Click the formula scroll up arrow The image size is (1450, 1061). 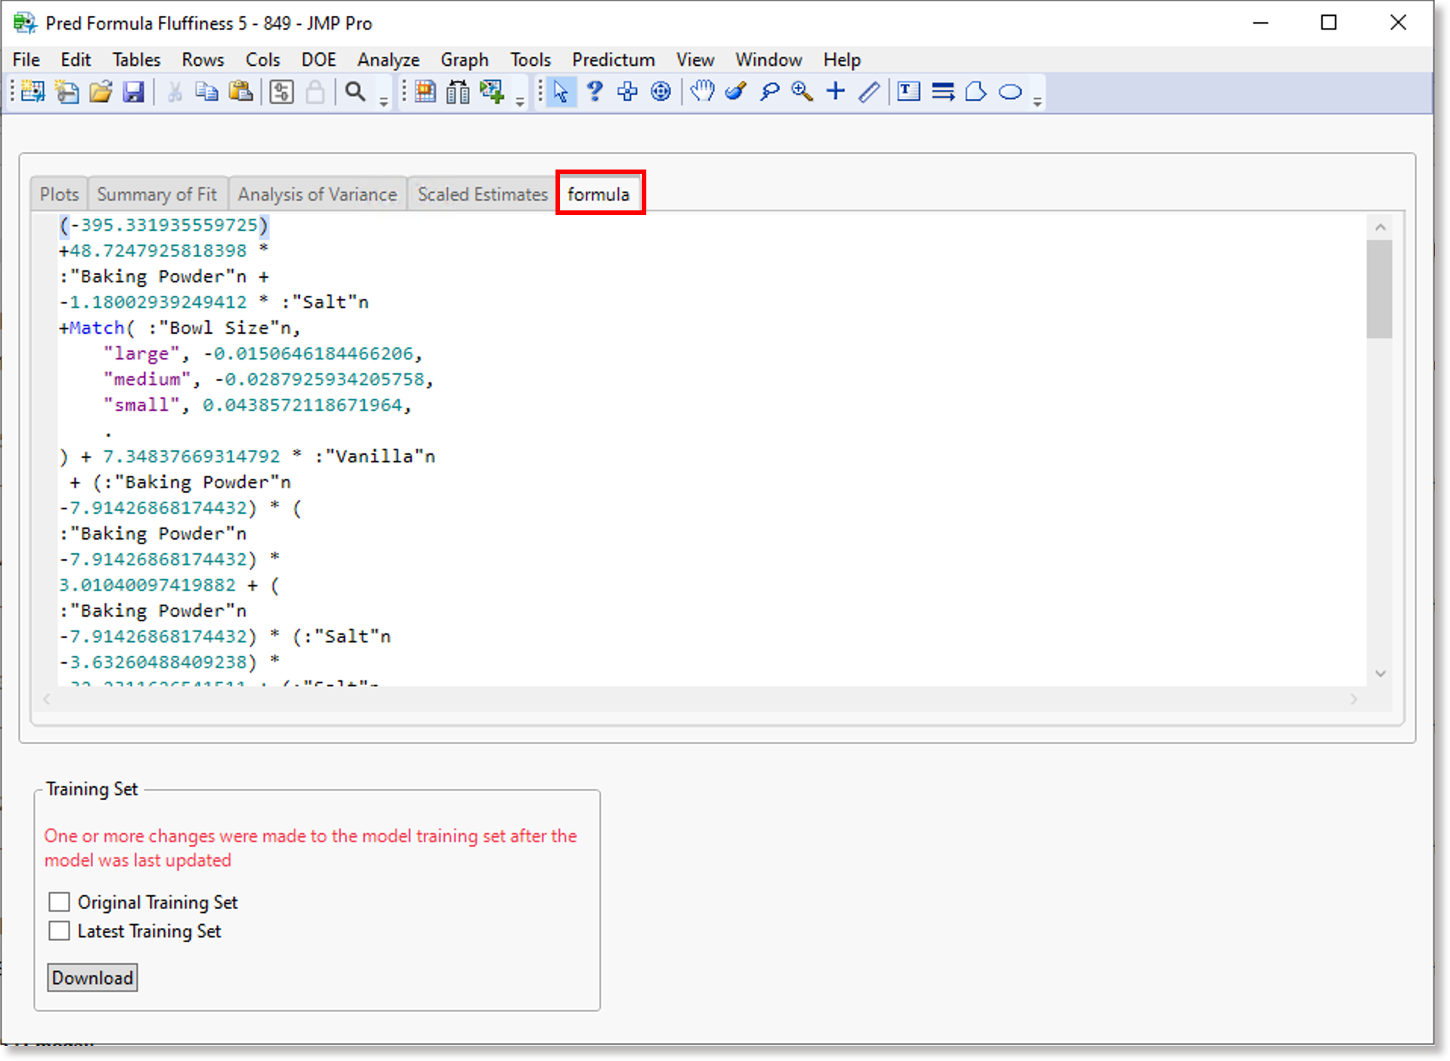pyautogui.click(x=1380, y=227)
